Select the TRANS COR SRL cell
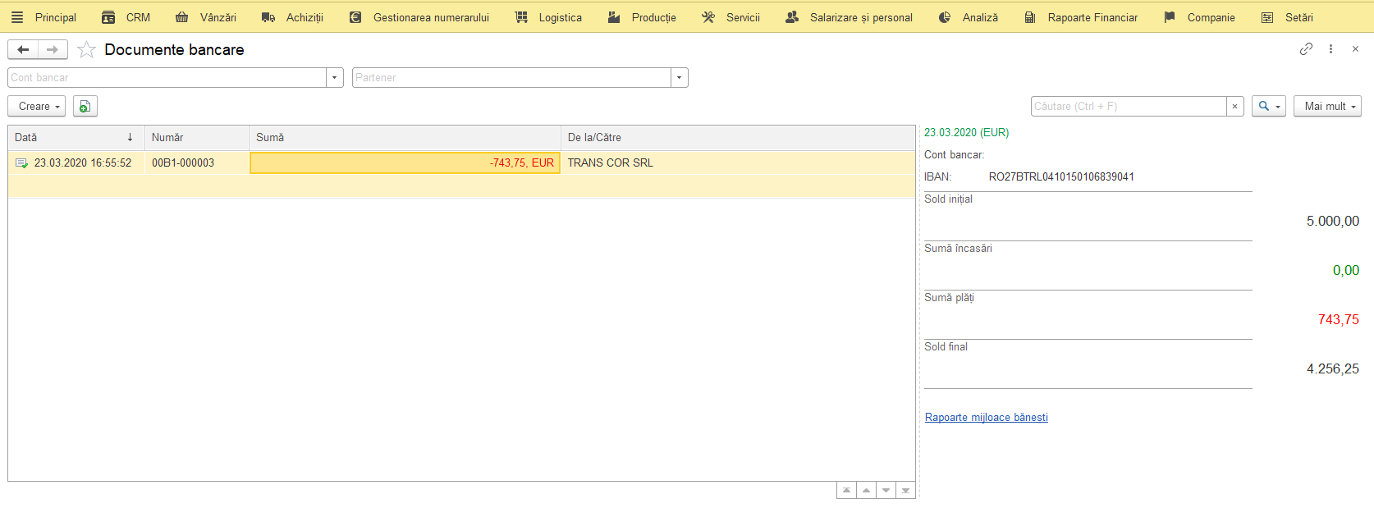1374x508 pixels. (738, 163)
